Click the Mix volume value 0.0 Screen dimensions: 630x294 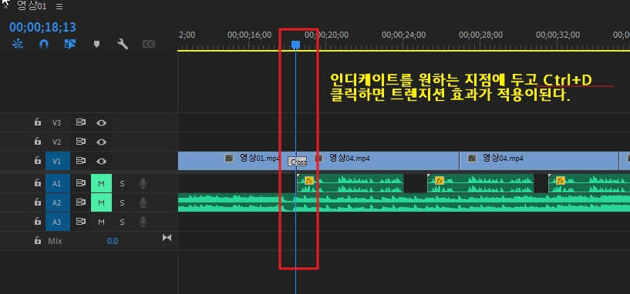(x=112, y=241)
